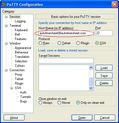The height and width of the screenshot is (123, 119).
Task: Click the Delete button
Action: tap(104, 83)
